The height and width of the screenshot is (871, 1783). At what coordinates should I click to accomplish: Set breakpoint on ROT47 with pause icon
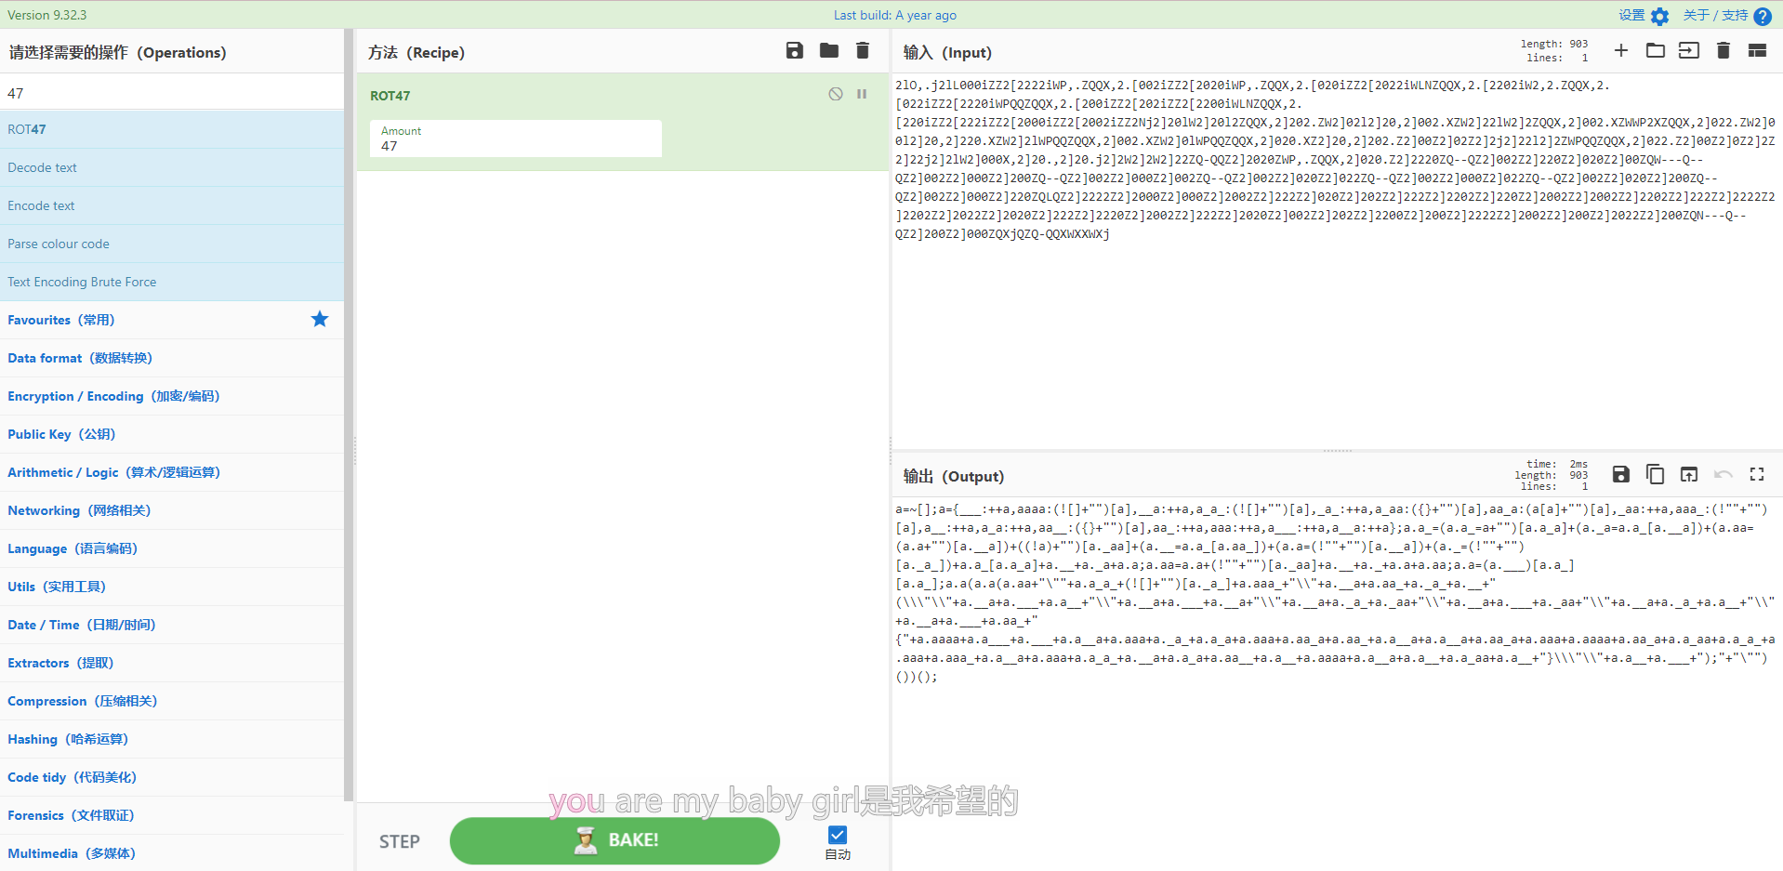(862, 94)
